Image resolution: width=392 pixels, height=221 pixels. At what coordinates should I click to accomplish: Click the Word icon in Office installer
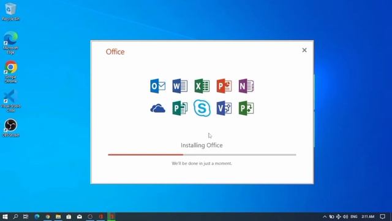pyautogui.click(x=179, y=86)
